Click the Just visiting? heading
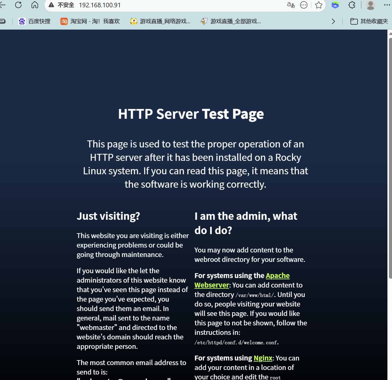Image resolution: width=392 pixels, height=380 pixels. [108, 216]
